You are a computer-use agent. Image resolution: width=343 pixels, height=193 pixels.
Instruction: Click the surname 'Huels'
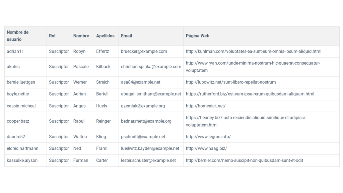(x=102, y=106)
